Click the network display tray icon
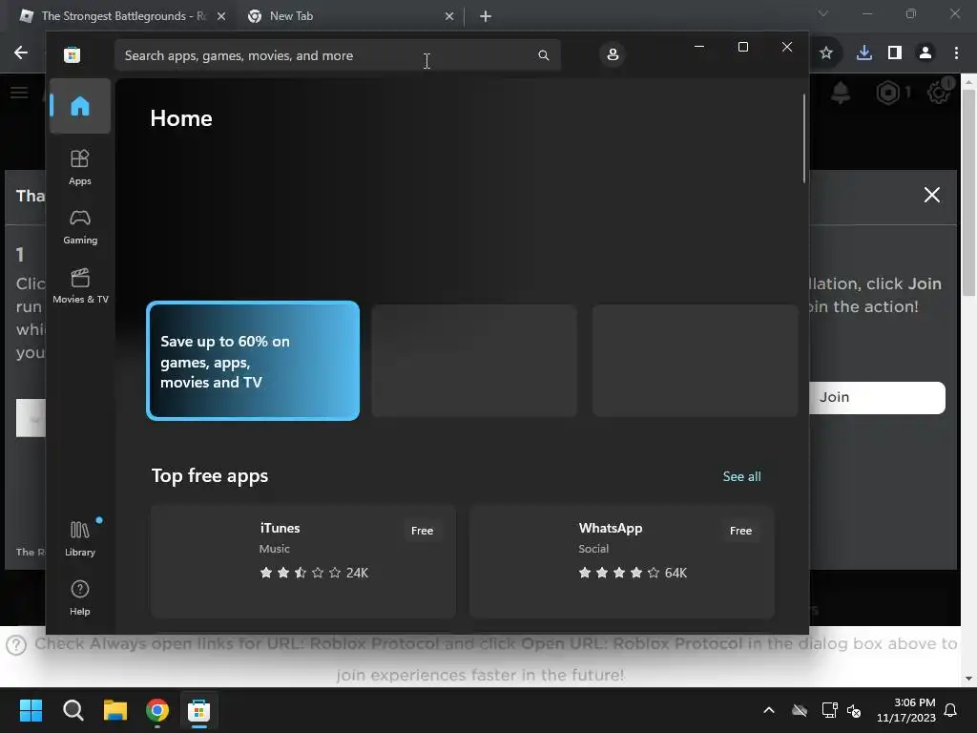Image resolution: width=977 pixels, height=733 pixels. pos(829,710)
